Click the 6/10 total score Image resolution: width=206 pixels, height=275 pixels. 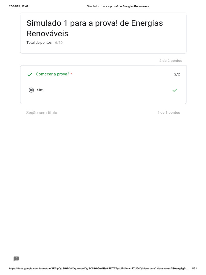coord(59,43)
